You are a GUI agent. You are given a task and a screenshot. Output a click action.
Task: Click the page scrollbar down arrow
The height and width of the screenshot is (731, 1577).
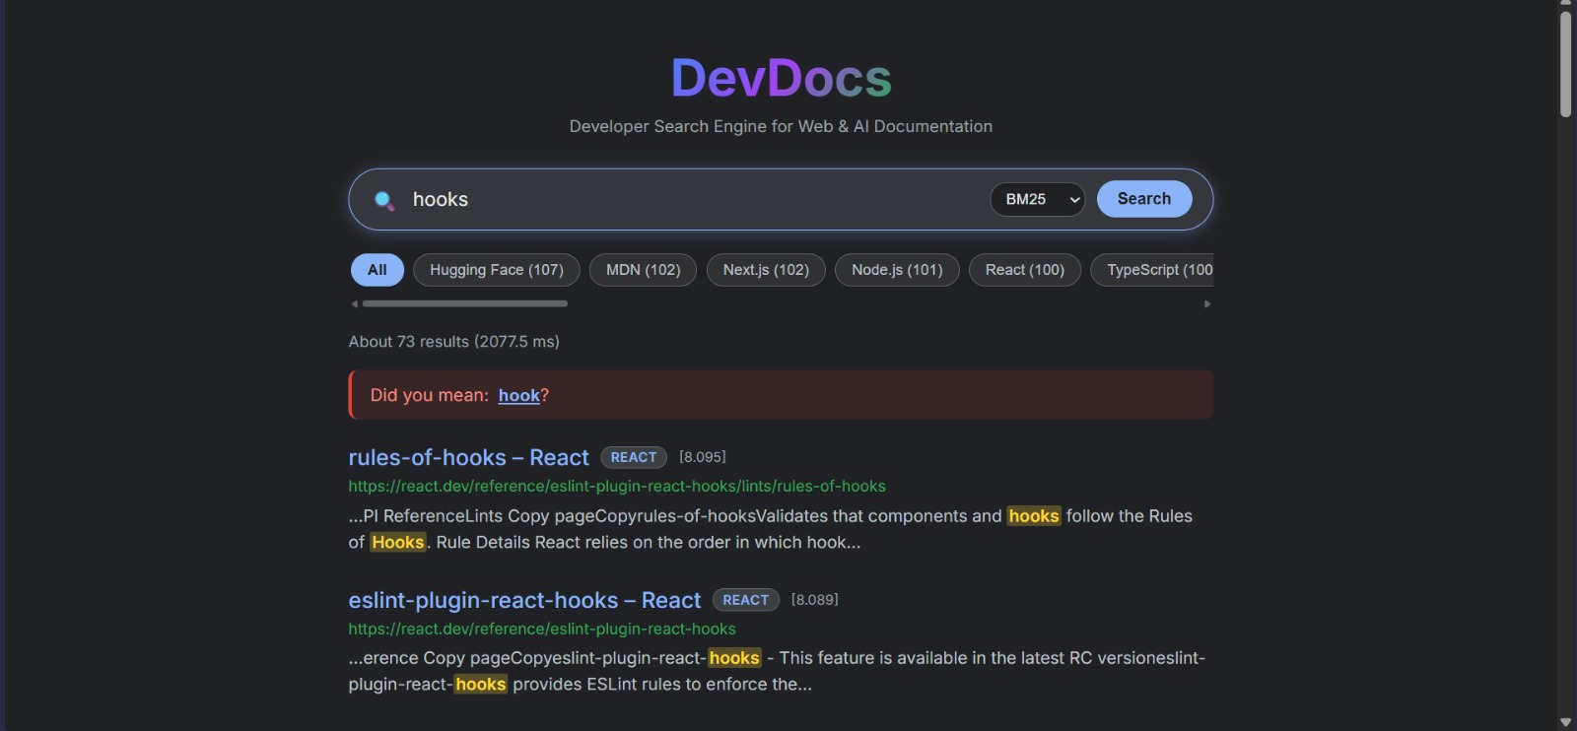(1566, 723)
